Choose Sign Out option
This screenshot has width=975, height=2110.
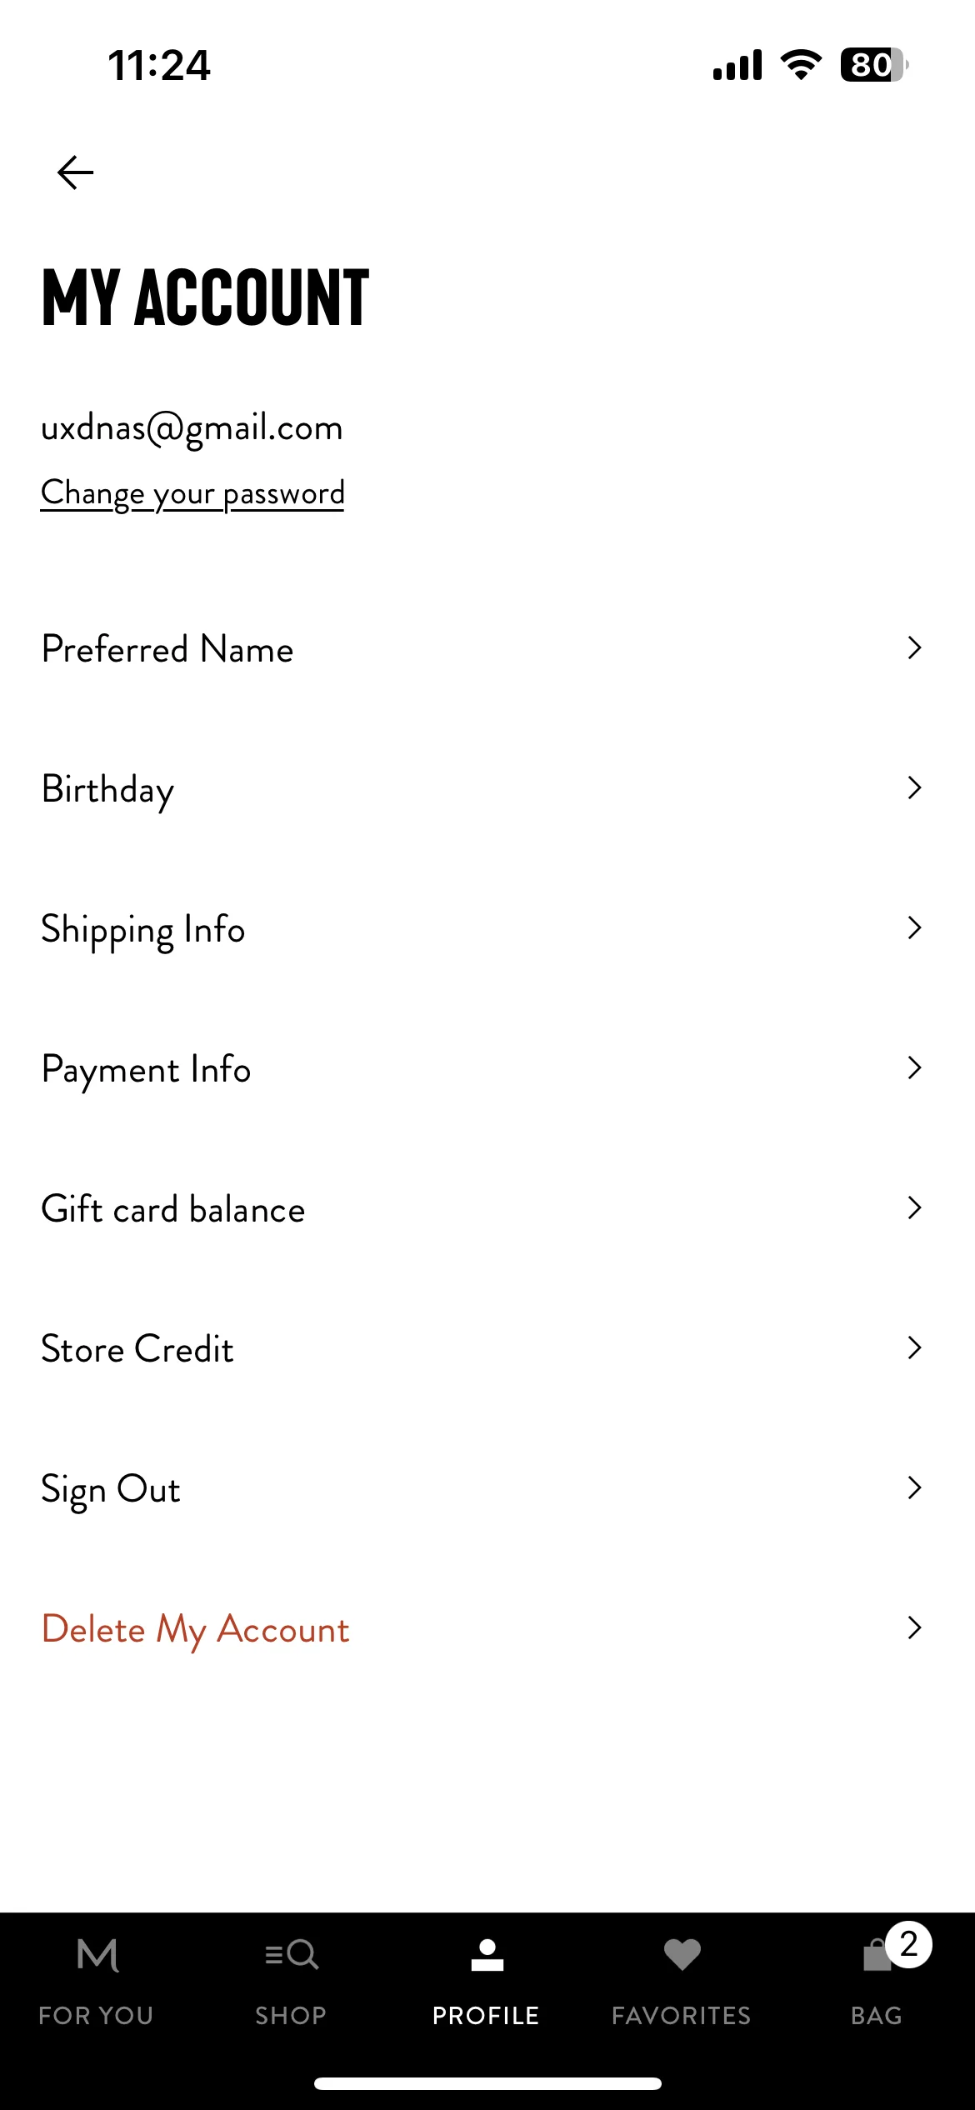pos(487,1488)
